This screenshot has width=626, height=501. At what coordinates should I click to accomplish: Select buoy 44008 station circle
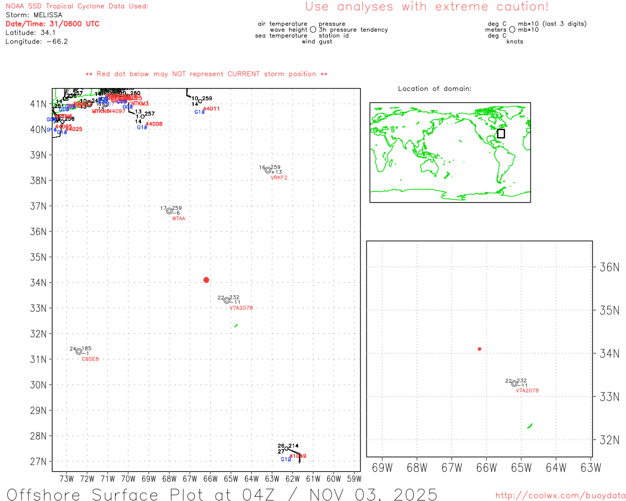pos(143,116)
